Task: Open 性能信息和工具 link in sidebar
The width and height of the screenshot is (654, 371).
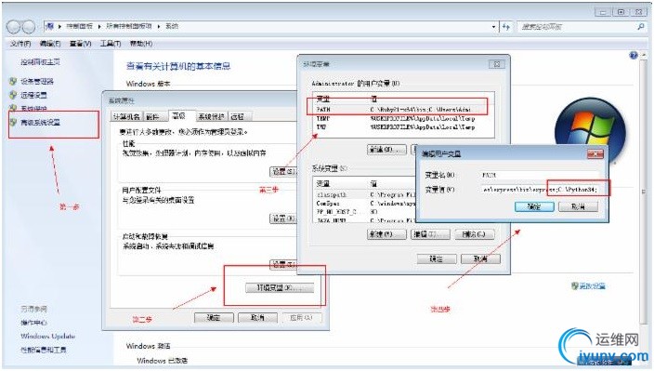Action: 44,350
